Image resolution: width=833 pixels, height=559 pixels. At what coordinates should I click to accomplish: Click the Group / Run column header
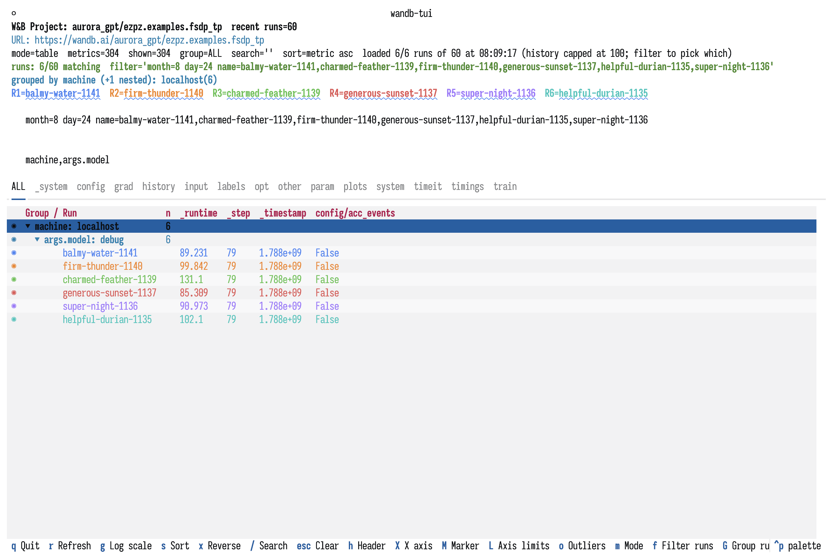pyautogui.click(x=51, y=213)
